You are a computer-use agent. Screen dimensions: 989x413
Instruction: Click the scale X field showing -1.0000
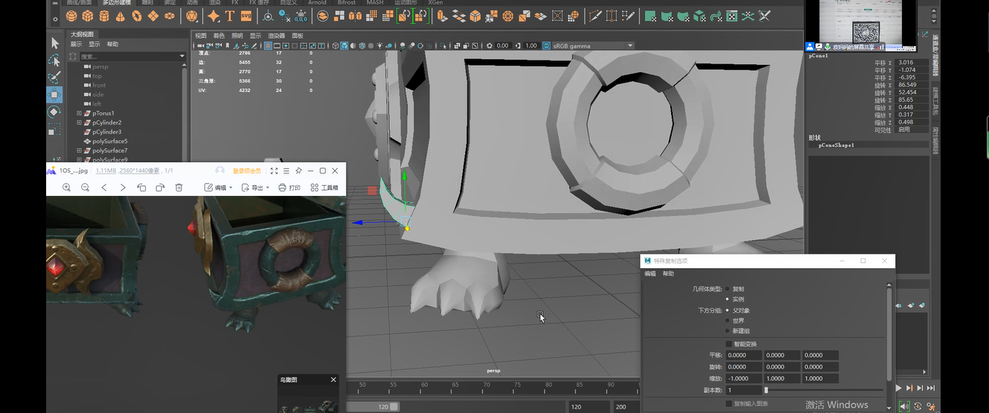click(743, 379)
